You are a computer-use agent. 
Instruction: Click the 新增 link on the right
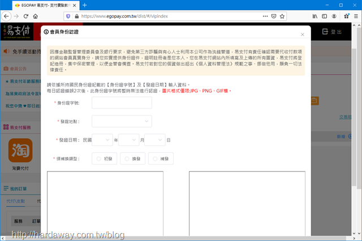click(x=341, y=136)
